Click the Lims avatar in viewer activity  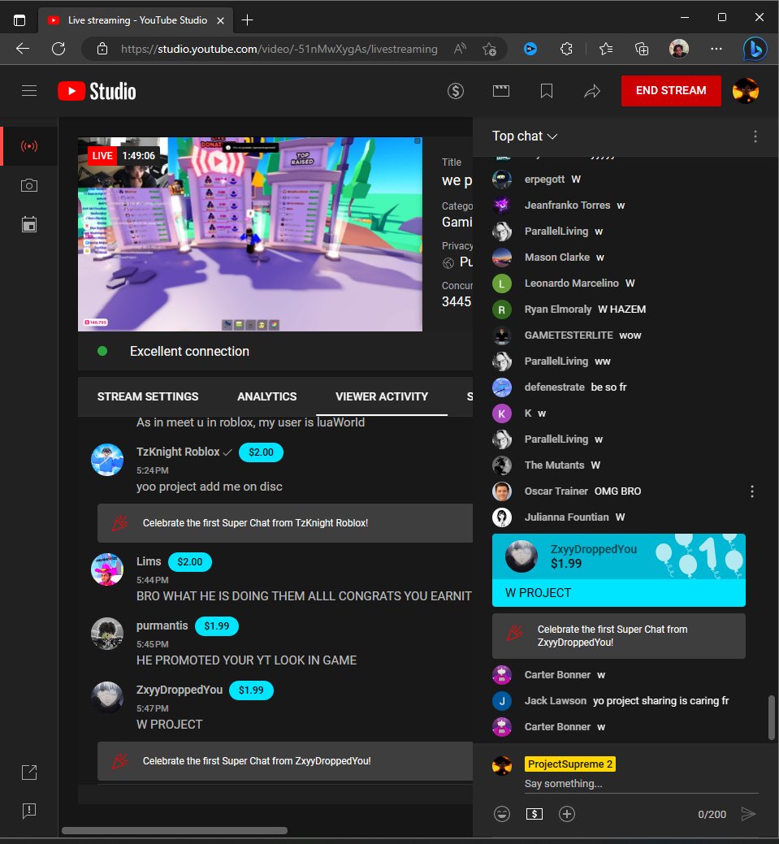pyautogui.click(x=107, y=569)
